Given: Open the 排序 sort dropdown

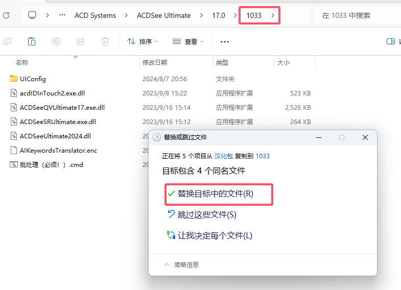Looking at the screenshot, I should pyautogui.click(x=143, y=41).
